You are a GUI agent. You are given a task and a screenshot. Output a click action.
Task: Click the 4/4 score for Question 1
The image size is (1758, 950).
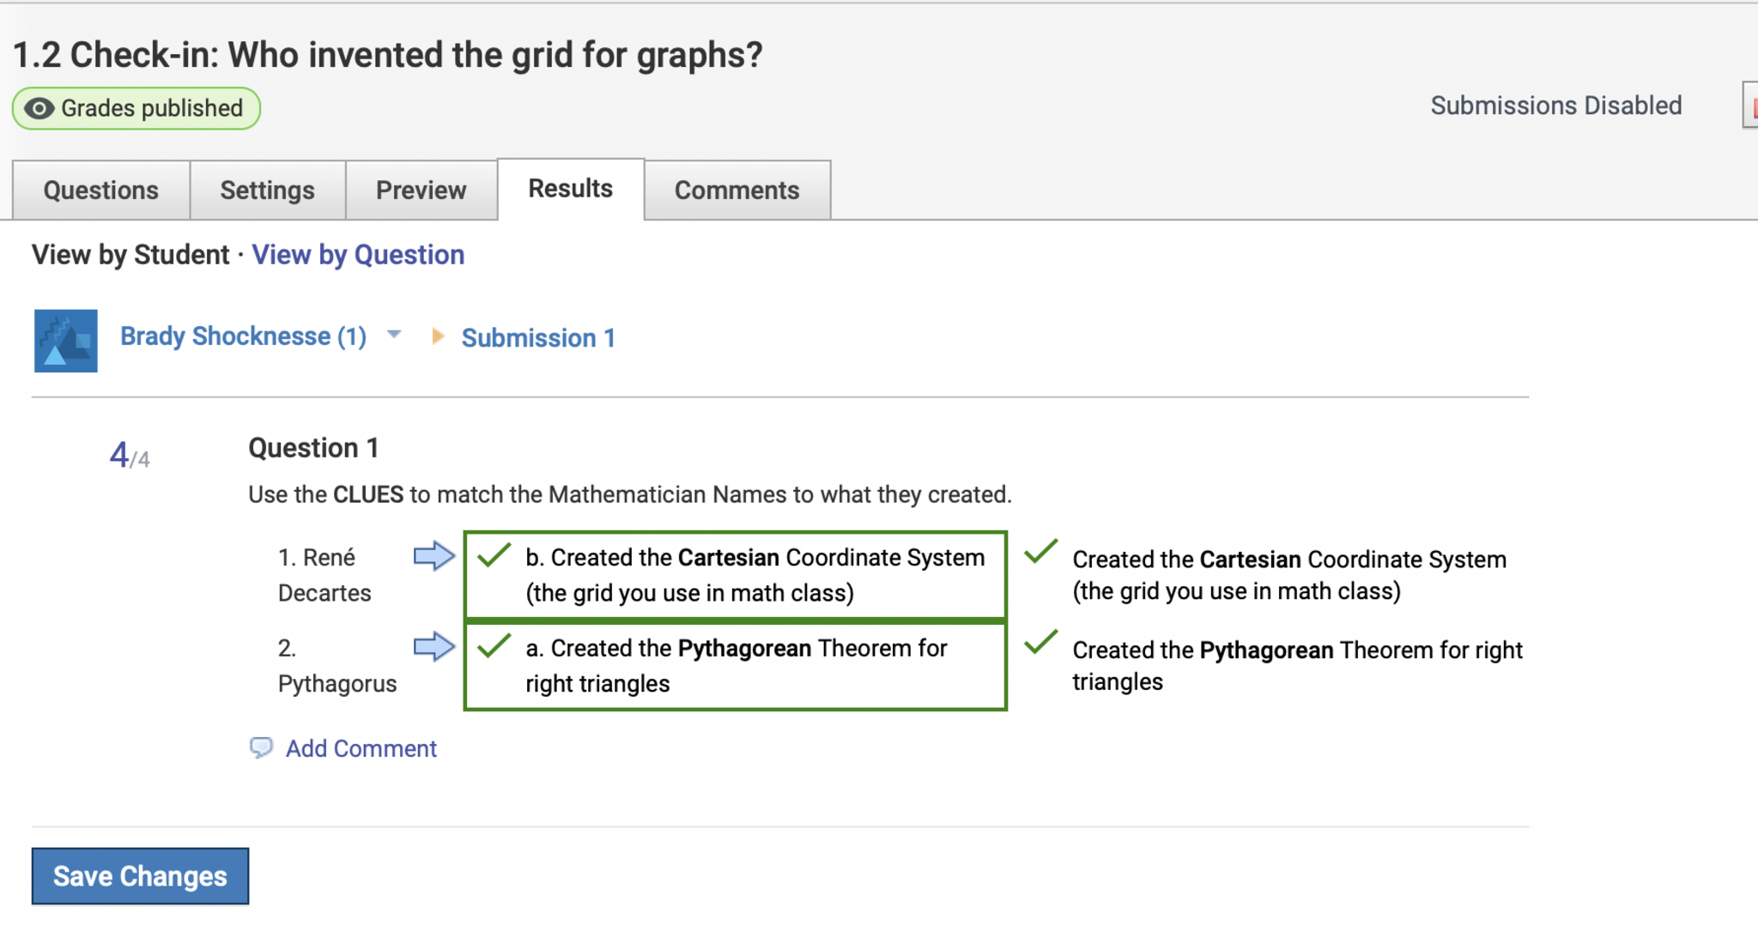(x=129, y=456)
